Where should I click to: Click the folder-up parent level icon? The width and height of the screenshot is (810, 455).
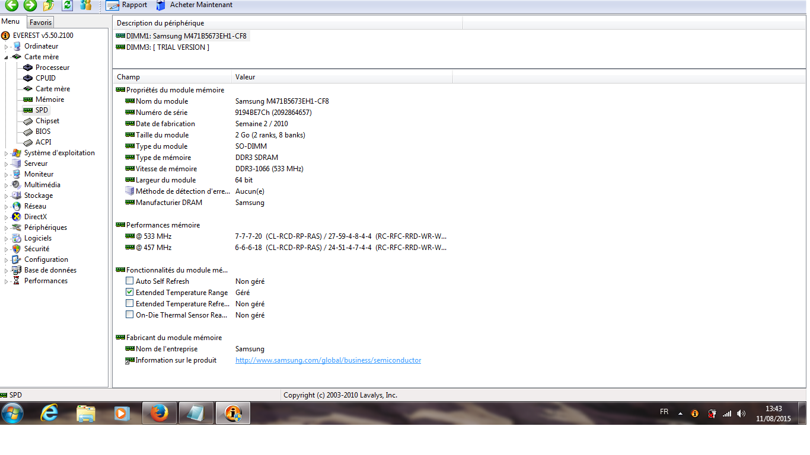tap(49, 5)
